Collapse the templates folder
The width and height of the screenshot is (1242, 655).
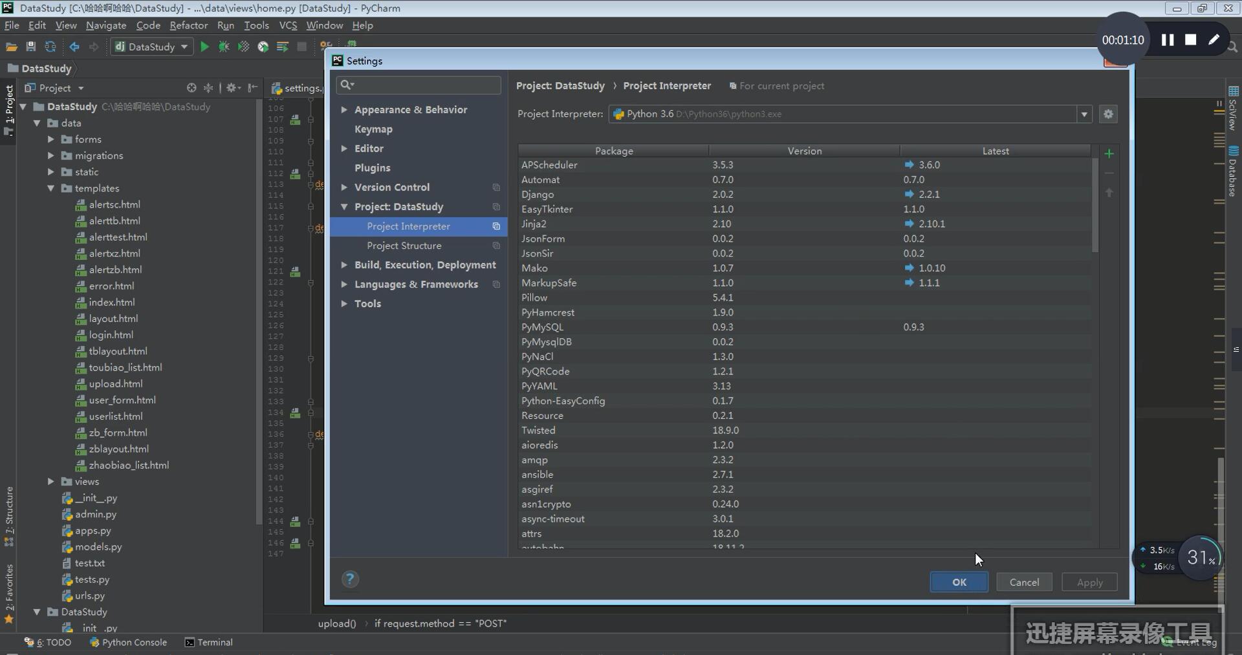click(50, 188)
